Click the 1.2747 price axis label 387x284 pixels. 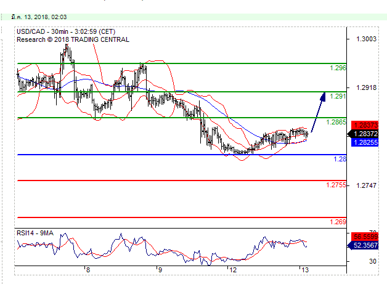[366, 185]
